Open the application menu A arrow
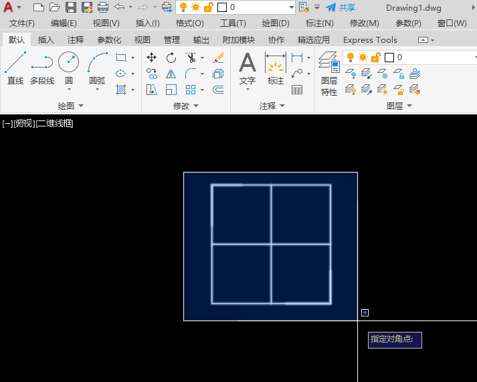 pos(19,7)
